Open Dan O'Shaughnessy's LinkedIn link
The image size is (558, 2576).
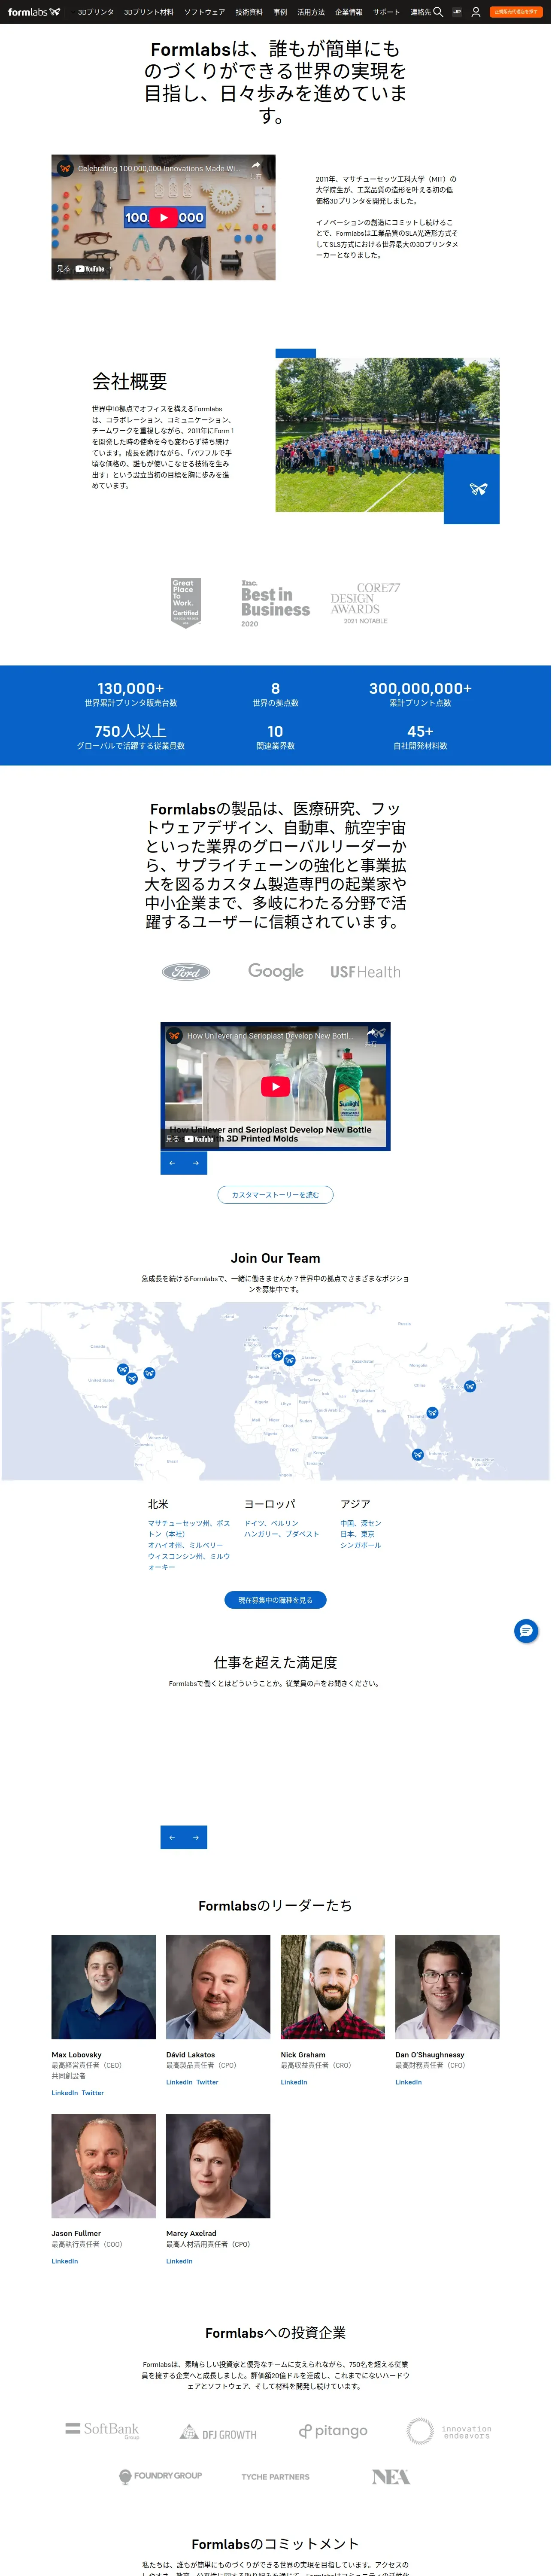pos(408,2082)
